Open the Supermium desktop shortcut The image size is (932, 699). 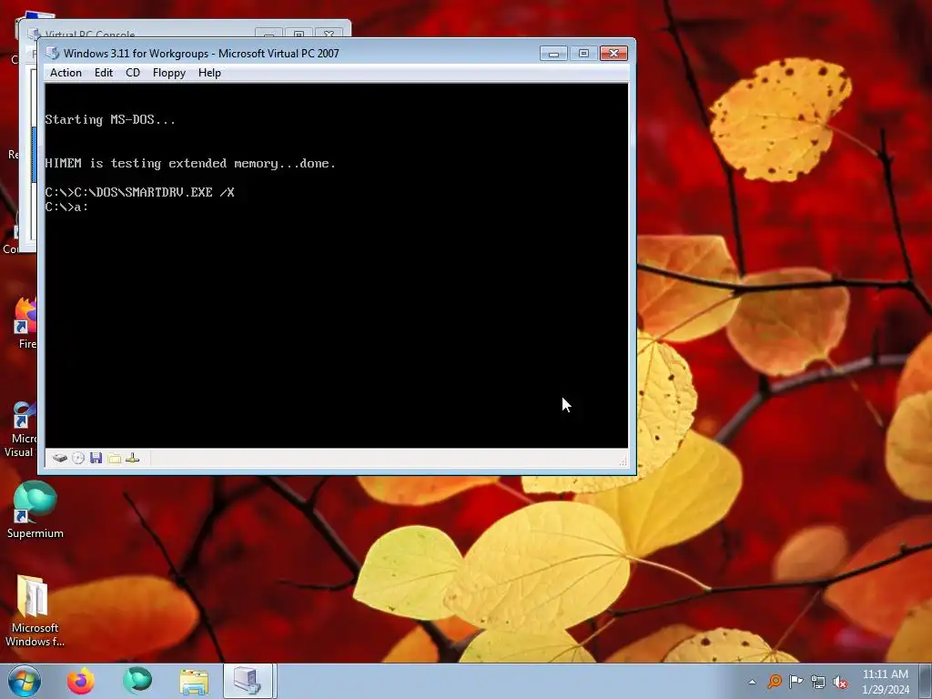35,511
